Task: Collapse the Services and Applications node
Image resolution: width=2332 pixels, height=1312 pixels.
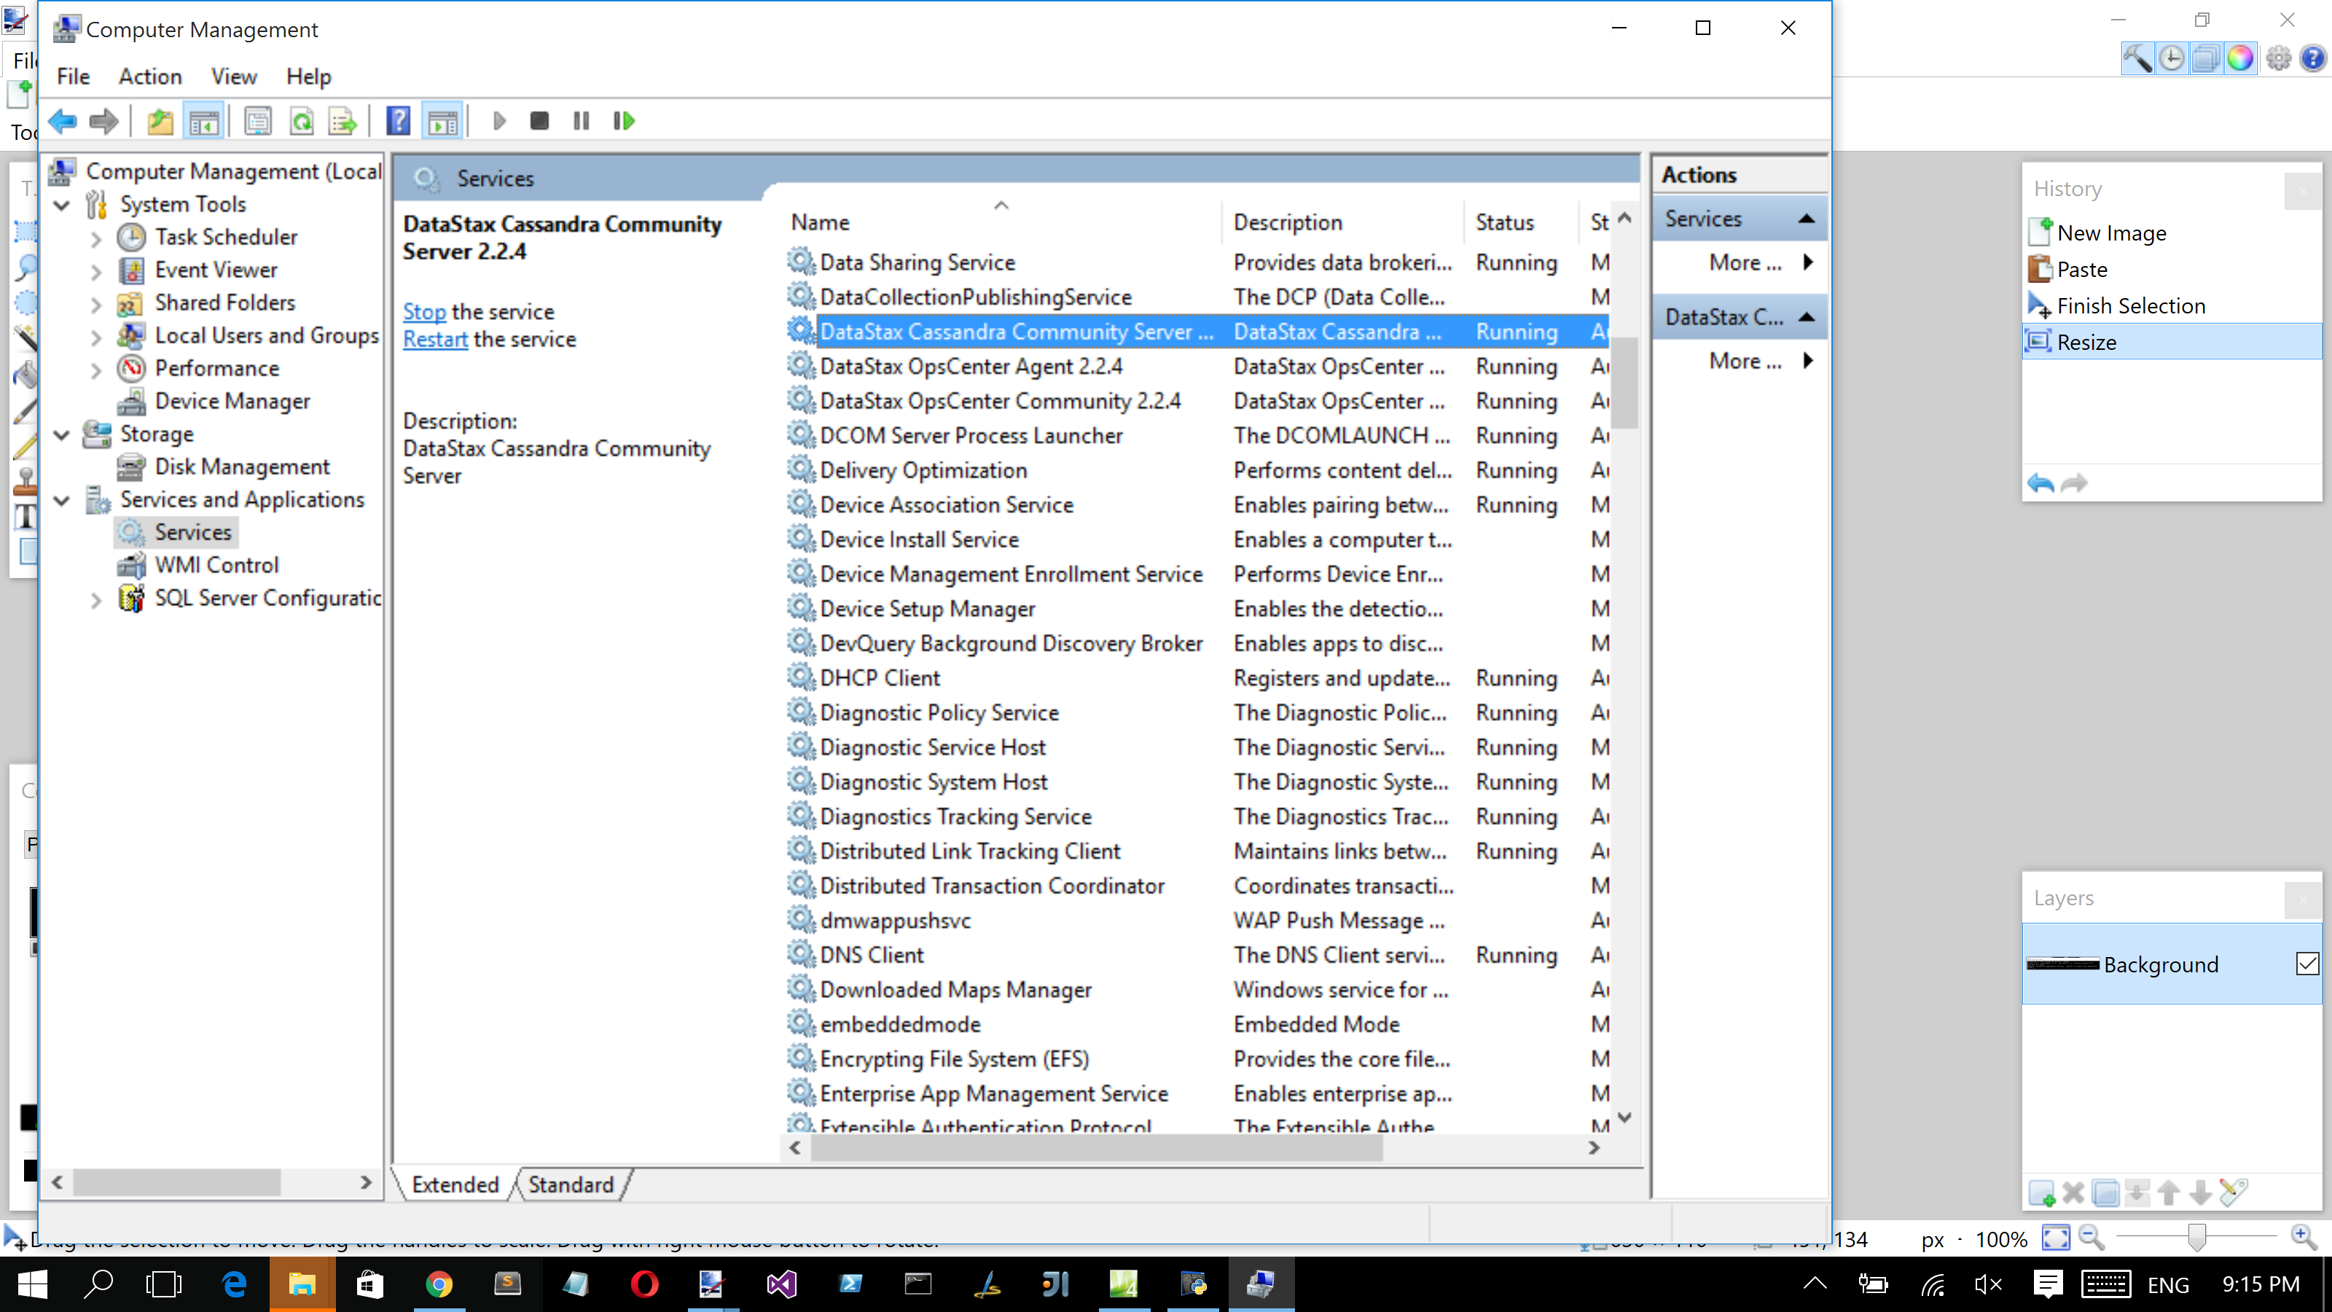Action: [61, 500]
